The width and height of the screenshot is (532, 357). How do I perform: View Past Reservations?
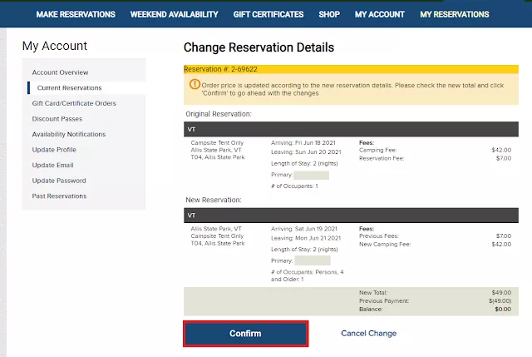pyautogui.click(x=59, y=196)
